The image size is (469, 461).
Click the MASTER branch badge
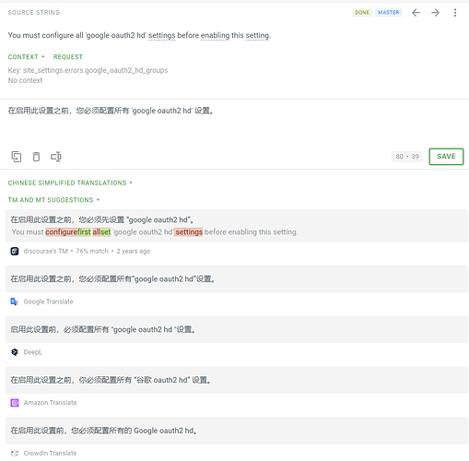tap(389, 13)
